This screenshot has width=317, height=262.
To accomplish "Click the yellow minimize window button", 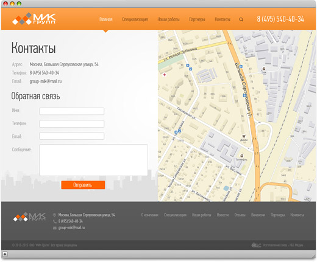I will (x=12, y=4).
